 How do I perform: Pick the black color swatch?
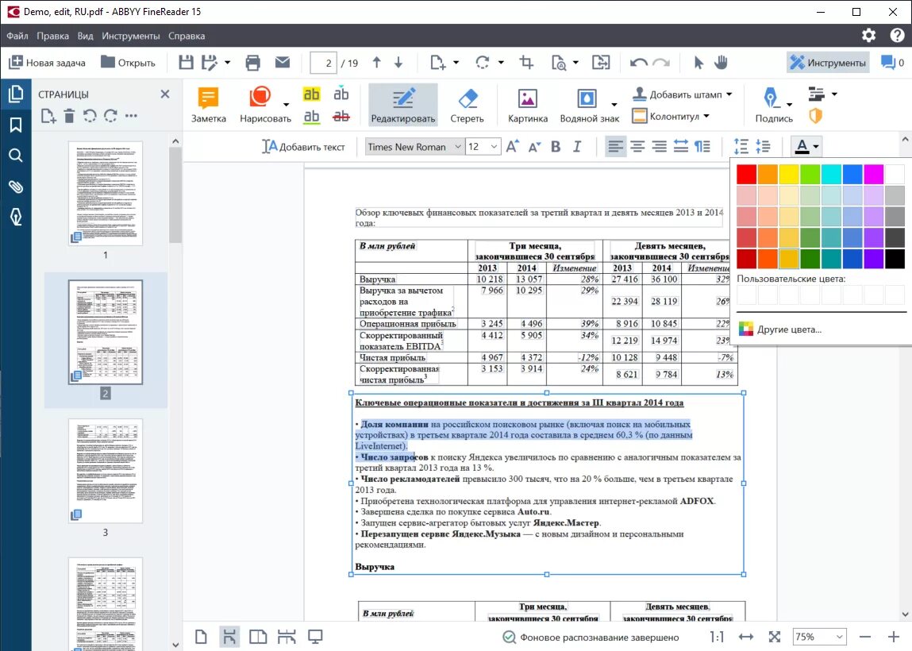(x=895, y=258)
